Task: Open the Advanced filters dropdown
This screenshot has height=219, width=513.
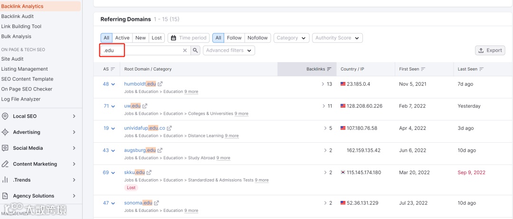Action: click(228, 50)
